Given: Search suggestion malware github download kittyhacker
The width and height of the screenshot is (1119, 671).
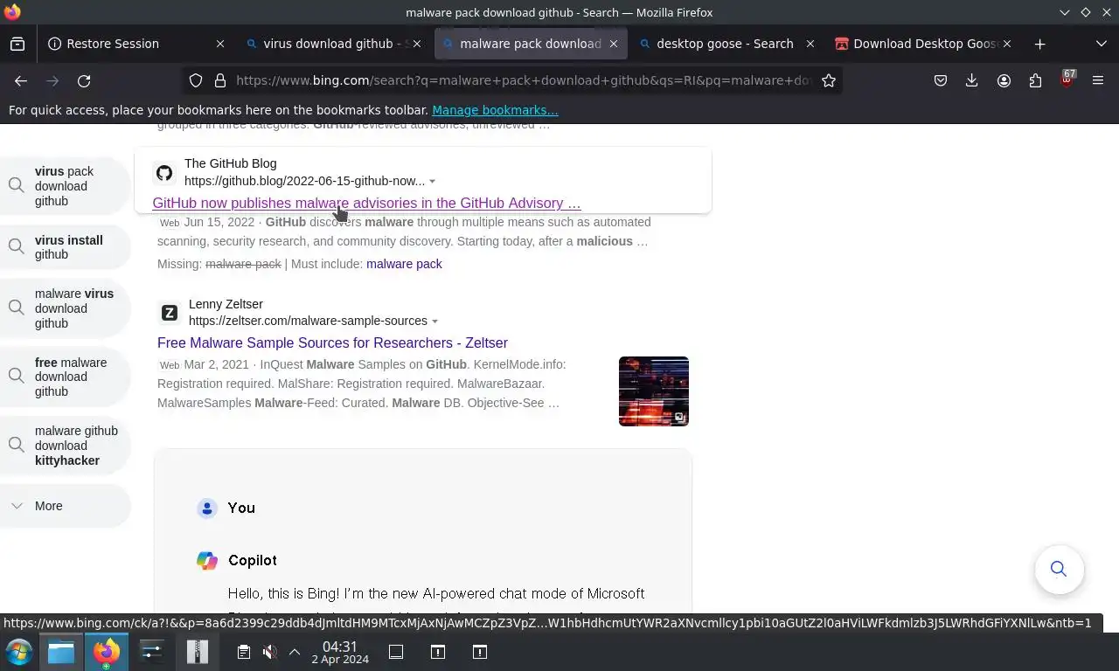Looking at the screenshot, I should coord(66,446).
